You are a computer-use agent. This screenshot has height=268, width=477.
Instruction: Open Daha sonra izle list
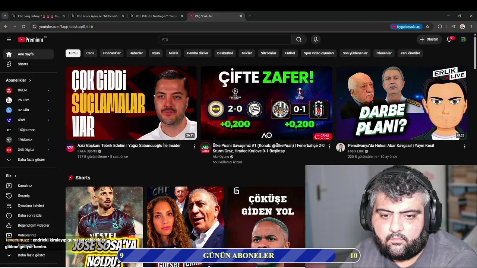28,216
